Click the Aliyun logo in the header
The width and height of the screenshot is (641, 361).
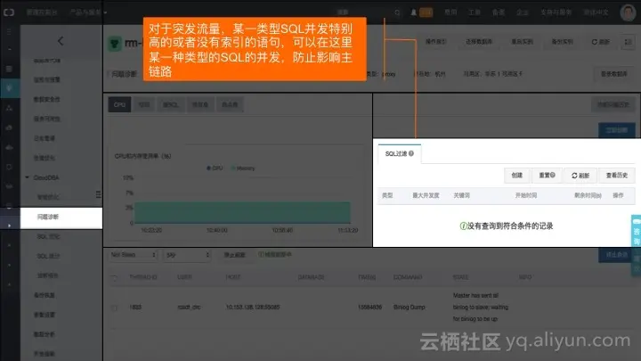(x=9, y=12)
